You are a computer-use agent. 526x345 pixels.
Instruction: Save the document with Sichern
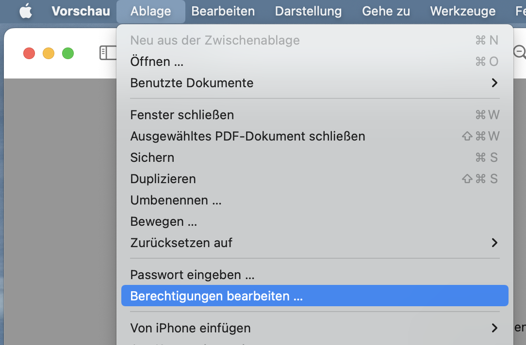click(x=152, y=157)
